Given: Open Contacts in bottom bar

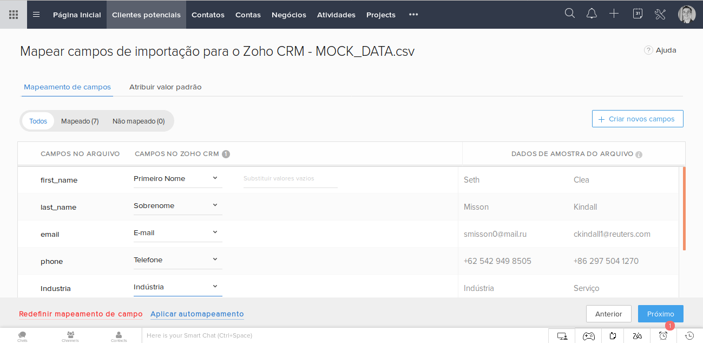Looking at the screenshot, I should tap(119, 336).
